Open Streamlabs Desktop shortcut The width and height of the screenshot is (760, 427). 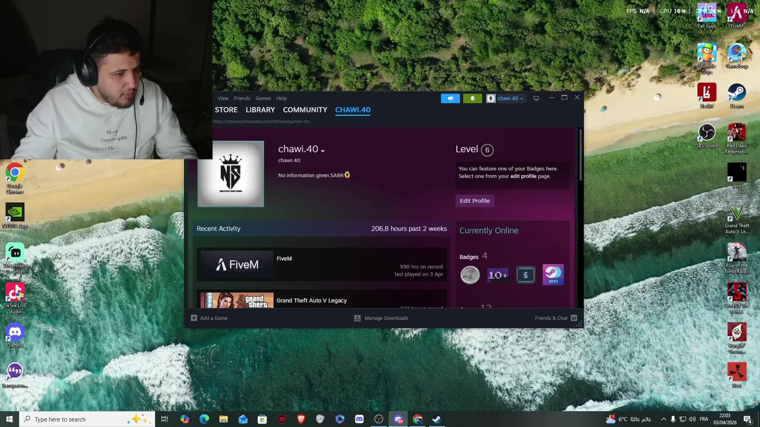15,258
